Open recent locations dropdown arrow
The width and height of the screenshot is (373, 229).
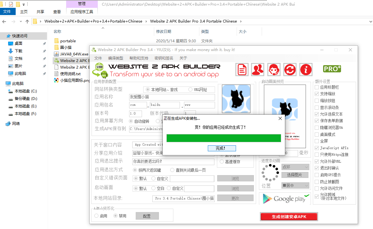click(x=21, y=21)
